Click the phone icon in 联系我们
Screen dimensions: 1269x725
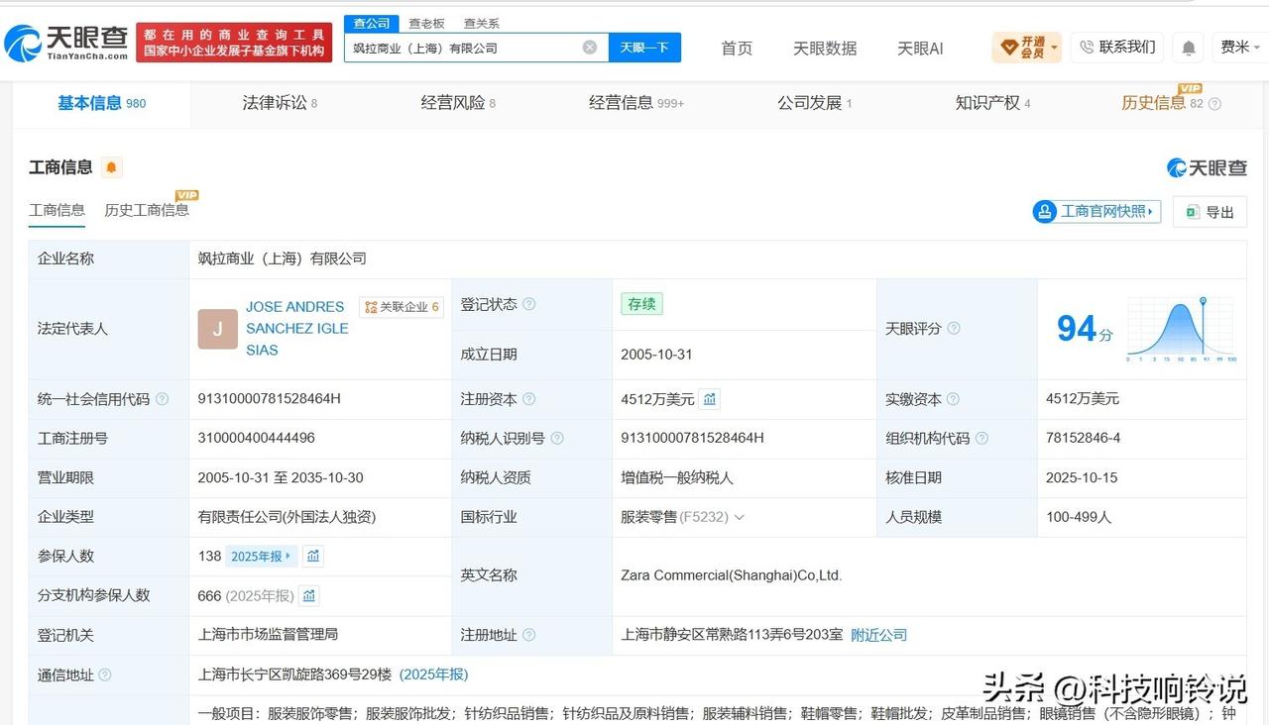click(x=1087, y=47)
